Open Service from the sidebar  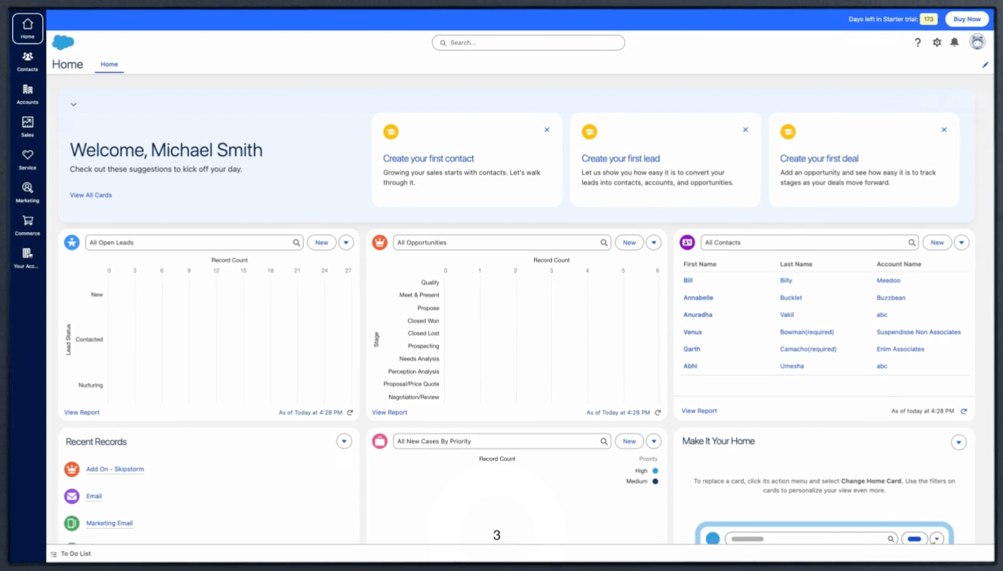pos(27,160)
